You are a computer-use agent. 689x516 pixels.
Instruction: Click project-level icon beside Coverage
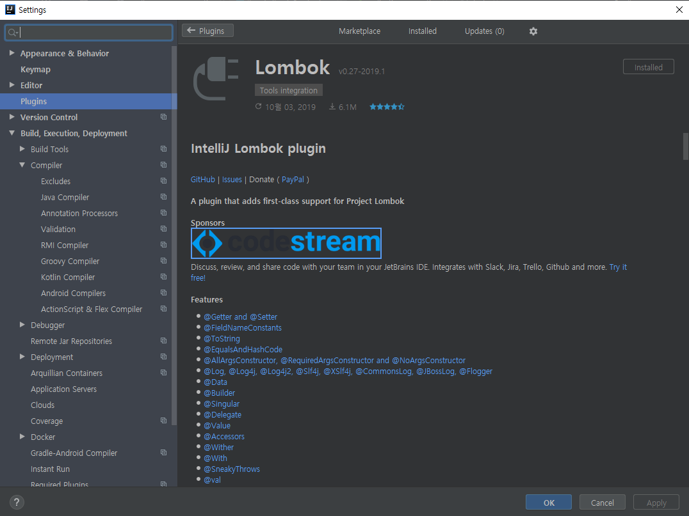click(163, 420)
